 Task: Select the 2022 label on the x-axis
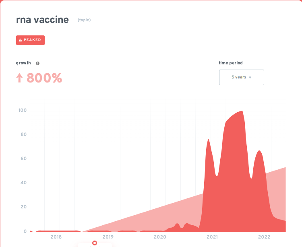(264, 237)
